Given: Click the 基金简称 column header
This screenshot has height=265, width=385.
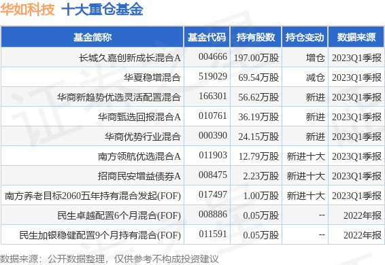Looking at the screenshot, I should (93, 37).
